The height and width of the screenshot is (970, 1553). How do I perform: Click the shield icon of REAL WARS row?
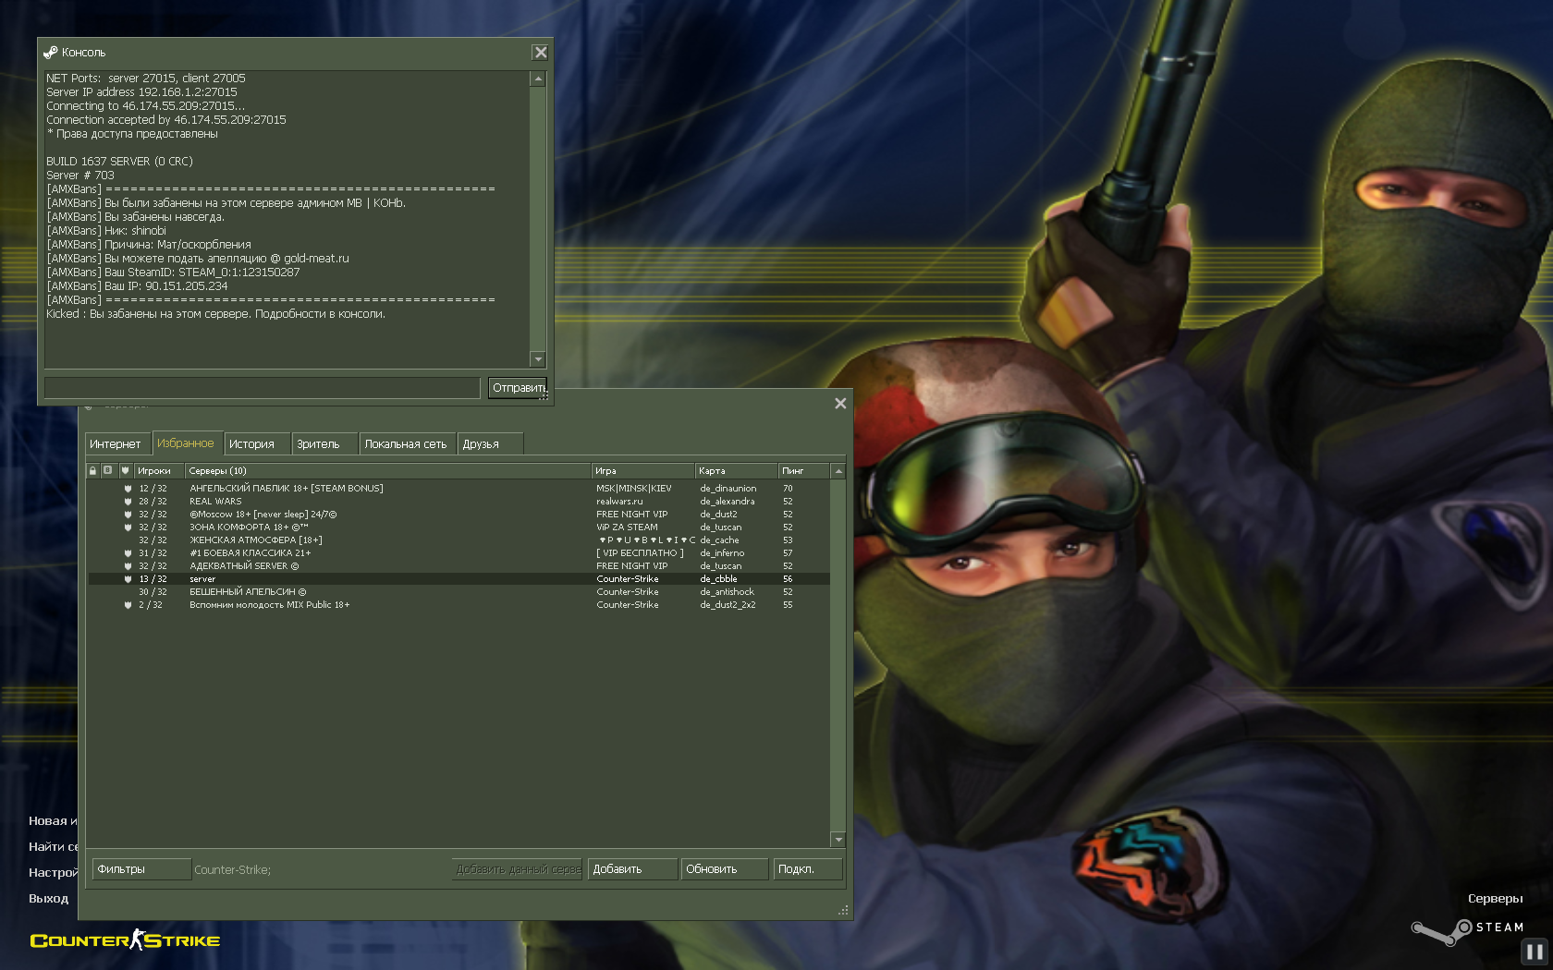click(x=128, y=502)
